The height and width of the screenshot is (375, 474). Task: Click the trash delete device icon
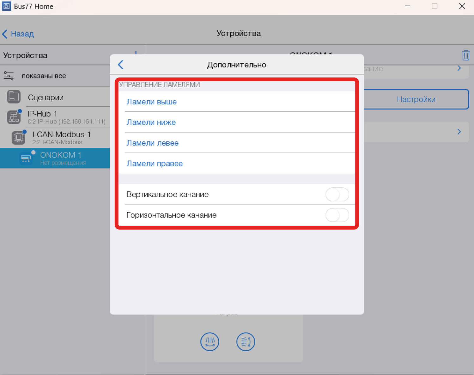(465, 55)
